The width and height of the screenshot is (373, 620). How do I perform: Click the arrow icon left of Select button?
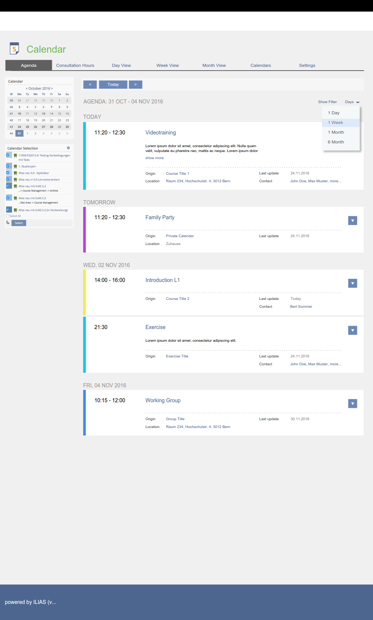click(8, 223)
